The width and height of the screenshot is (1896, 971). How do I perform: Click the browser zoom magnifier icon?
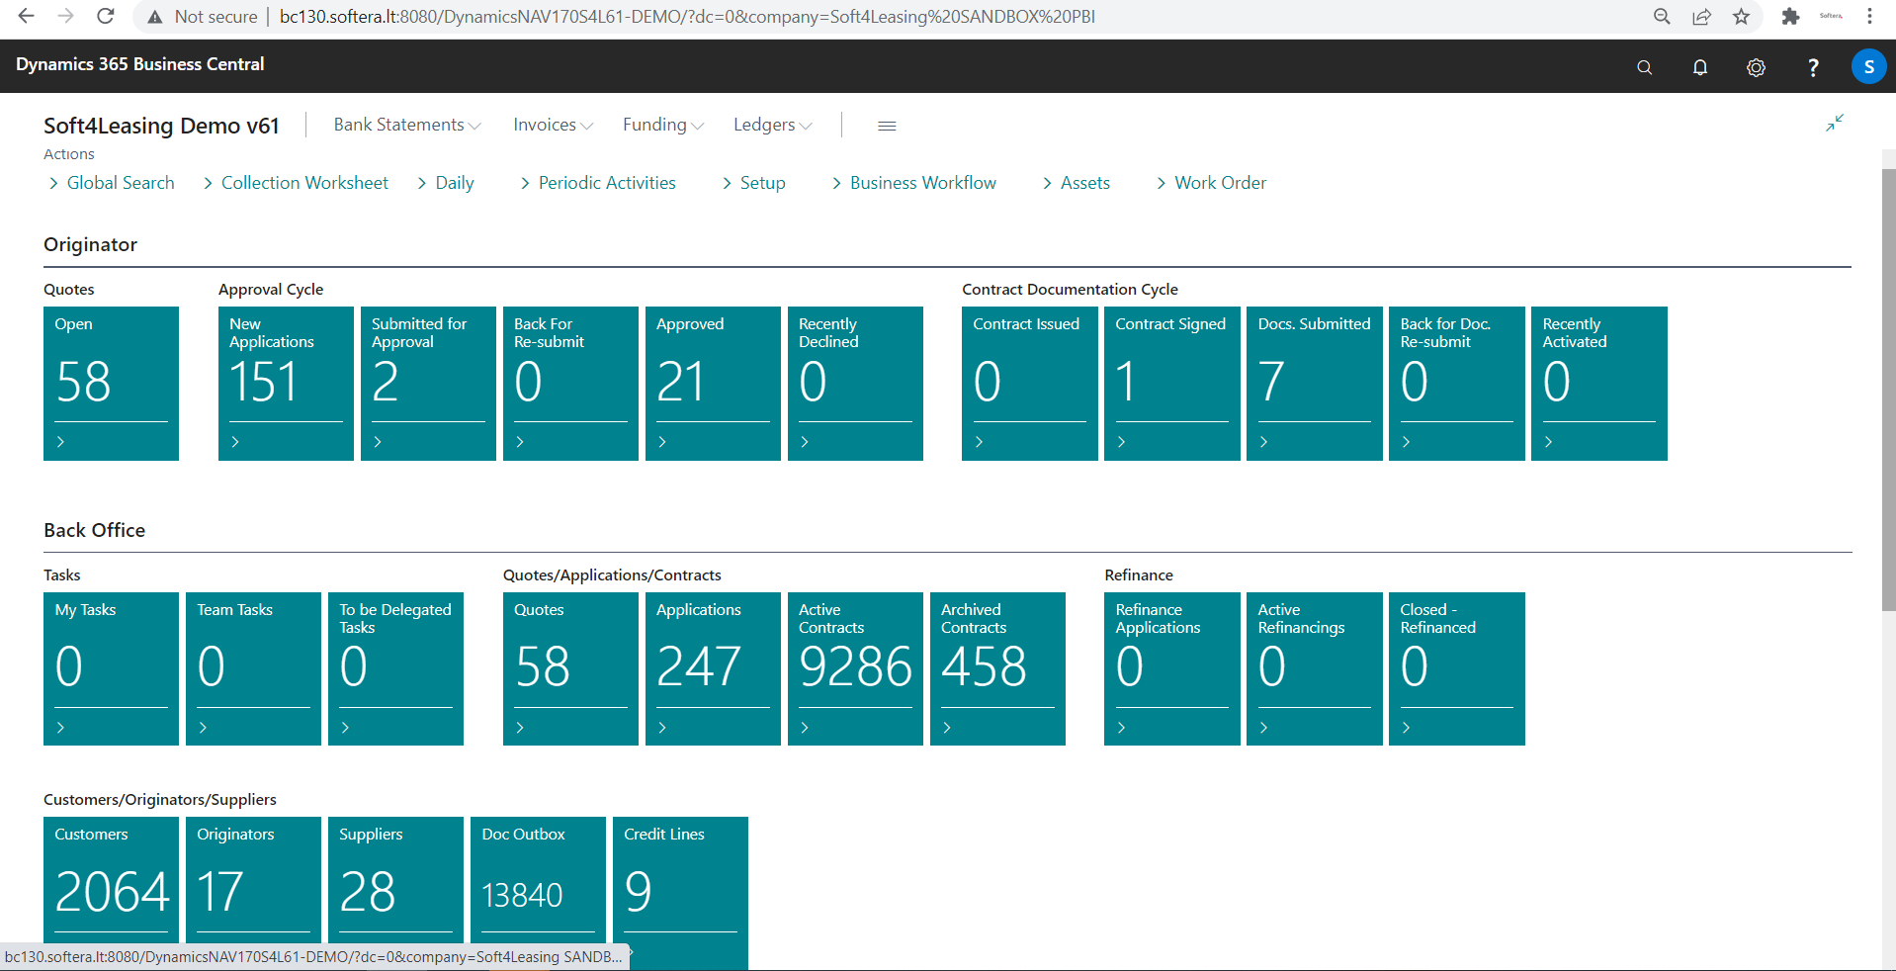pyautogui.click(x=1661, y=17)
